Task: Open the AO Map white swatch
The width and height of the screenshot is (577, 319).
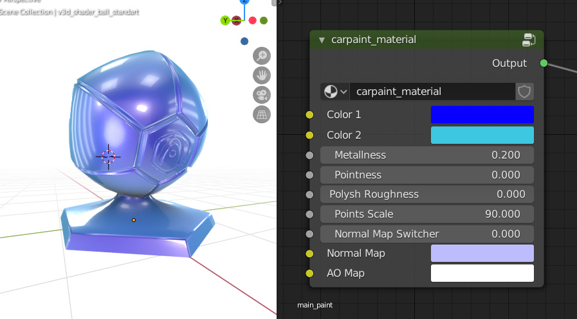Action: pyautogui.click(x=482, y=273)
